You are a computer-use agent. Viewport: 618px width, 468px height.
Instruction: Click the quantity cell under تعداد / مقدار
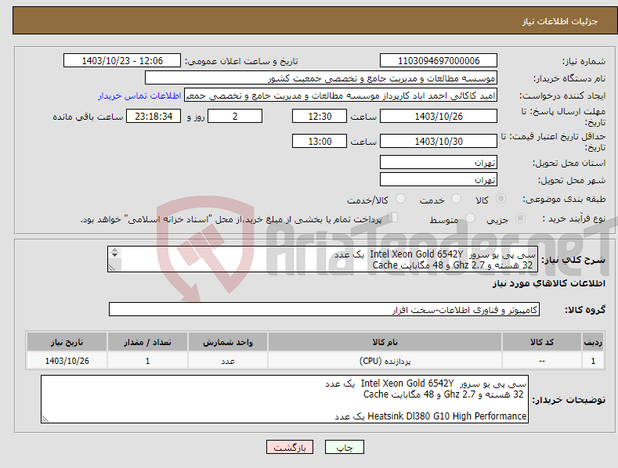click(147, 361)
